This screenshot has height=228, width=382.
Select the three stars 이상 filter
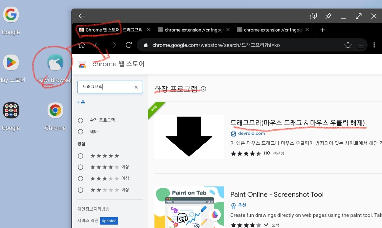click(80, 178)
